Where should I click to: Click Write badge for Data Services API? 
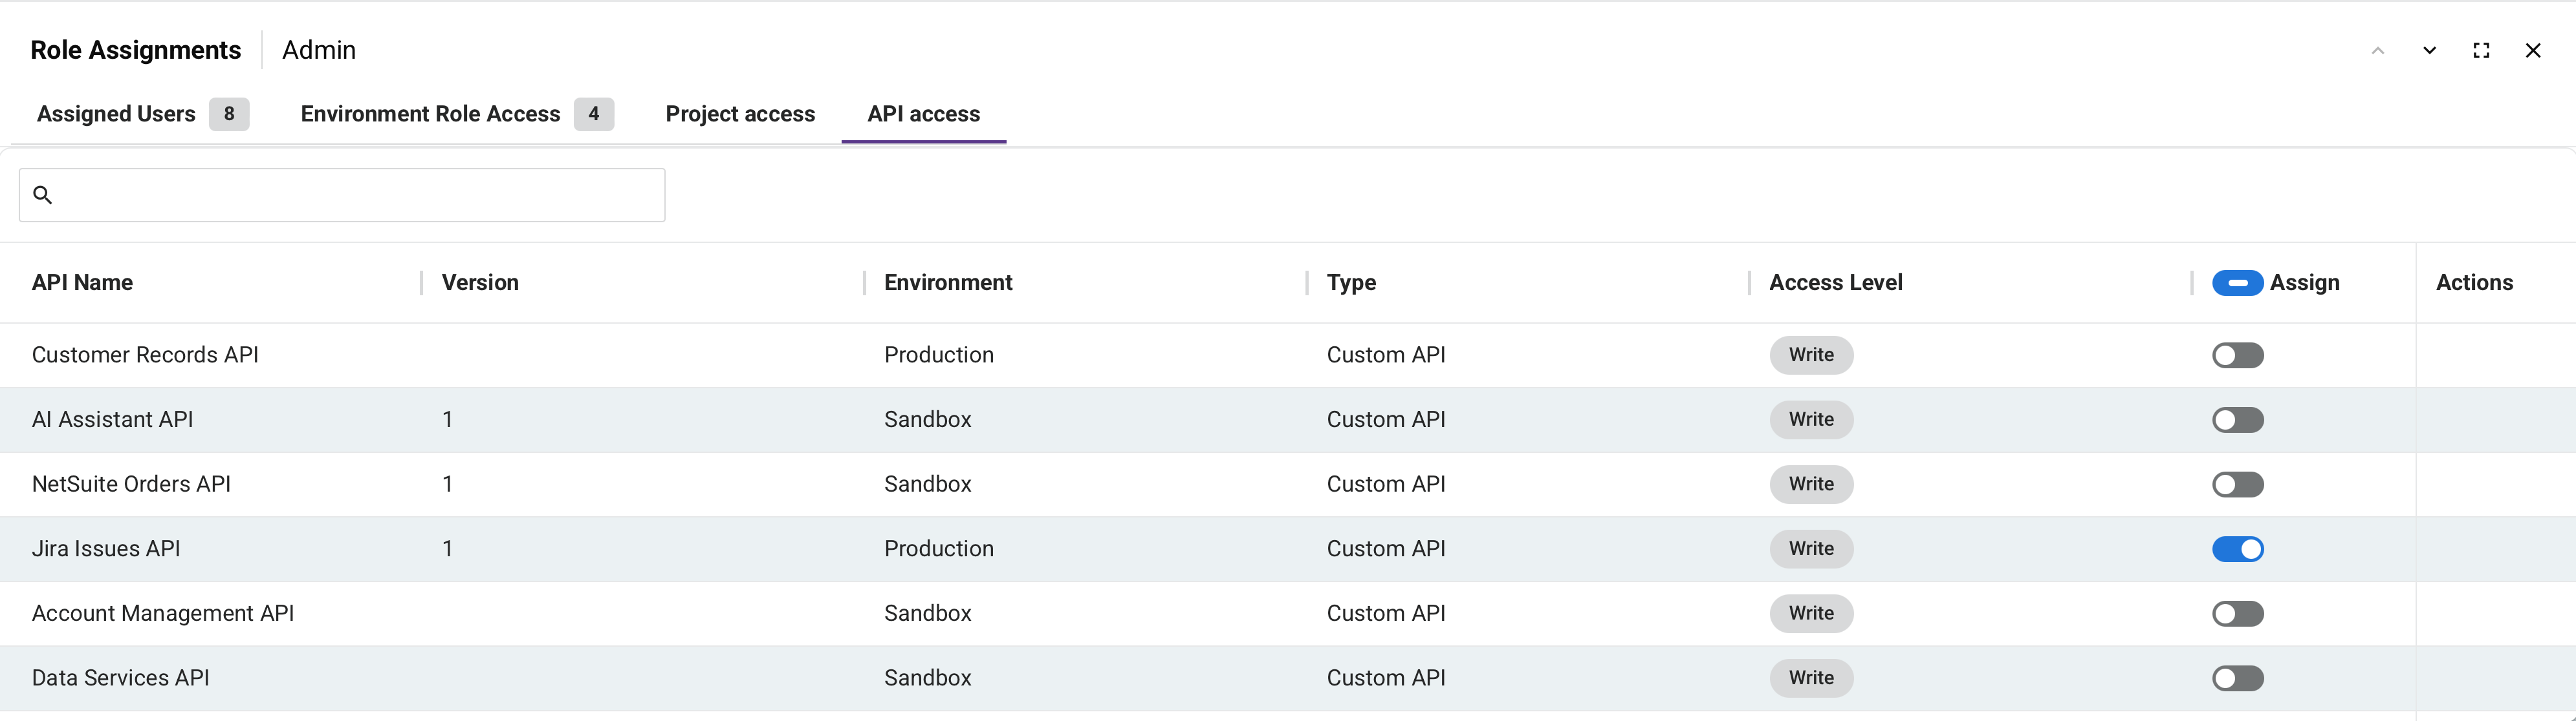tap(1811, 678)
